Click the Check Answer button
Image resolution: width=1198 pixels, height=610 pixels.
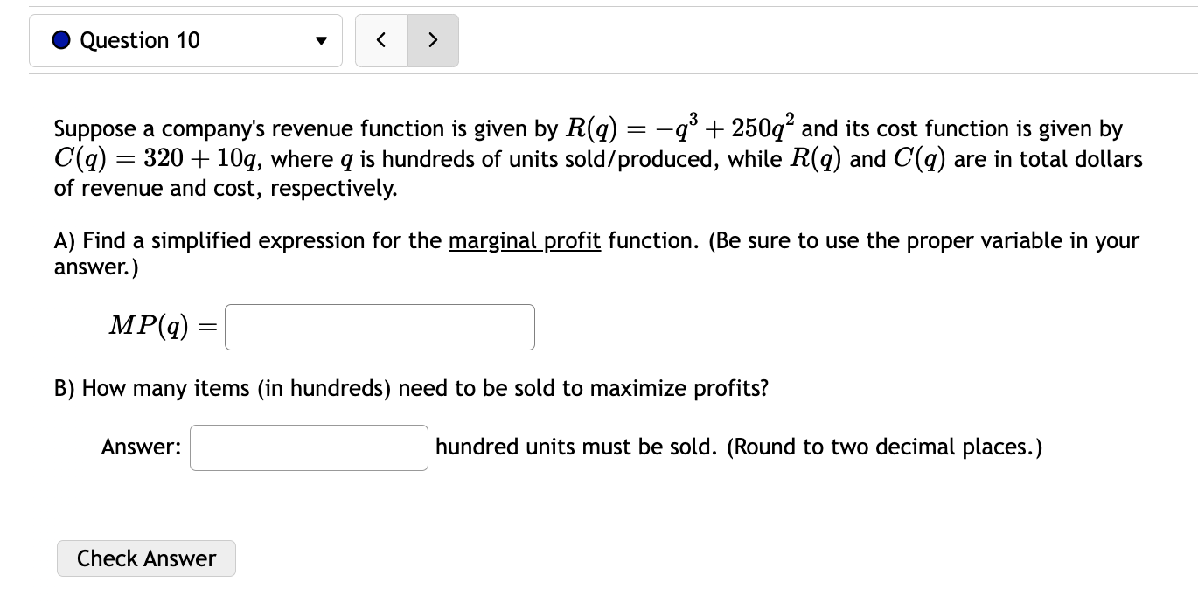pyautogui.click(x=146, y=558)
